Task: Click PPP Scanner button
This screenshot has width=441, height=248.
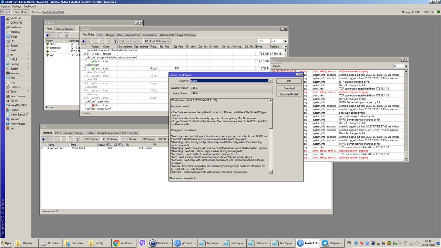Action: click(91, 139)
